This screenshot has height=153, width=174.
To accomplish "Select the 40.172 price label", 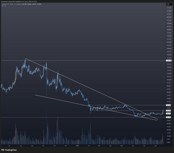I will click(169, 117).
